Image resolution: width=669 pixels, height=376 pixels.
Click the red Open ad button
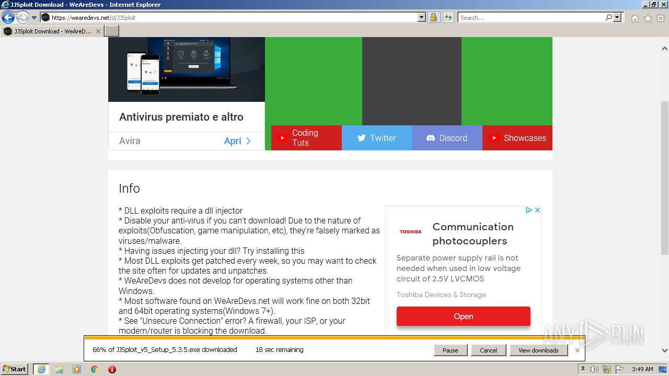point(464,316)
